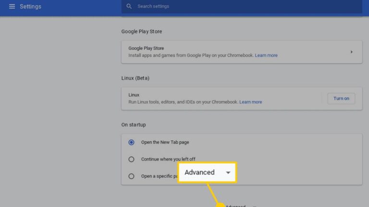The image size is (369, 207).
Task: Click the Linux (Beta) section heading
Action: [135, 78]
